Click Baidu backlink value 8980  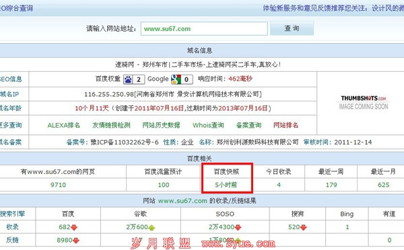pos(65,240)
